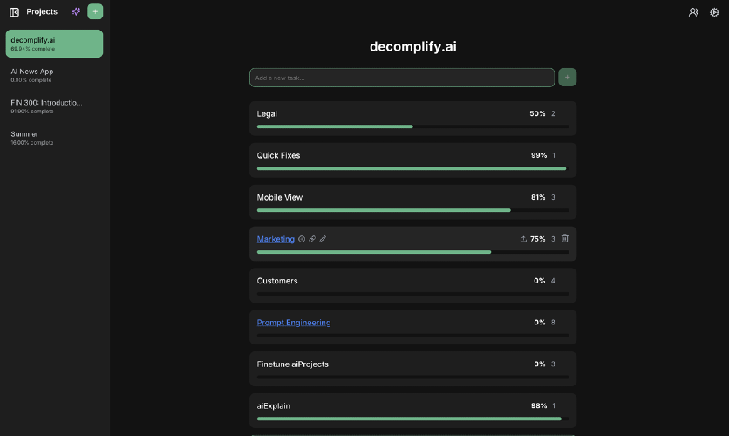Click the purple AI sparkle icon
The width and height of the screenshot is (729, 436).
pyautogui.click(x=76, y=11)
